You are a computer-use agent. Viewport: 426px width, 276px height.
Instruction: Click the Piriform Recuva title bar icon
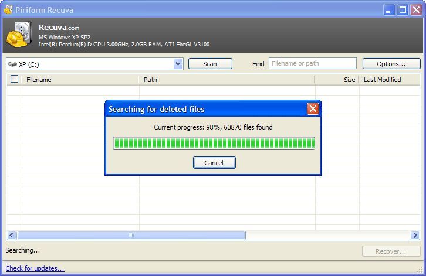(8, 9)
